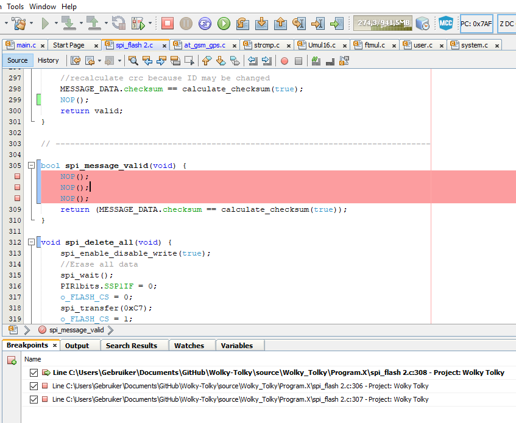Image resolution: width=516 pixels, height=423 pixels.
Task: Click the New Breakpoint icon in Breakpoints panel
Action: pyautogui.click(x=12, y=360)
